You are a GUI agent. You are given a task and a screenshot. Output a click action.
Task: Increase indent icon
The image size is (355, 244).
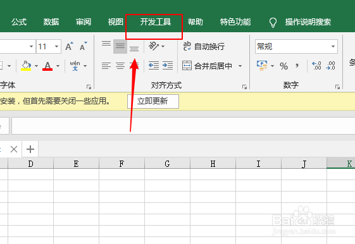168,66
